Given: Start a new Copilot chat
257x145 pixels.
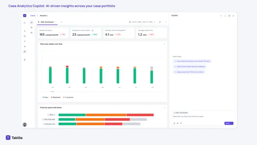Looking at the screenshot, I should [x=221, y=16].
